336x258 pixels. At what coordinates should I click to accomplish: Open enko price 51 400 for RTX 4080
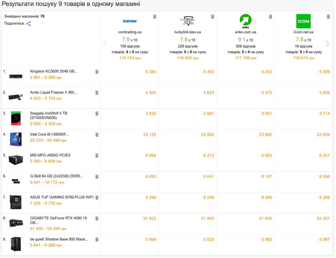(x=265, y=218)
